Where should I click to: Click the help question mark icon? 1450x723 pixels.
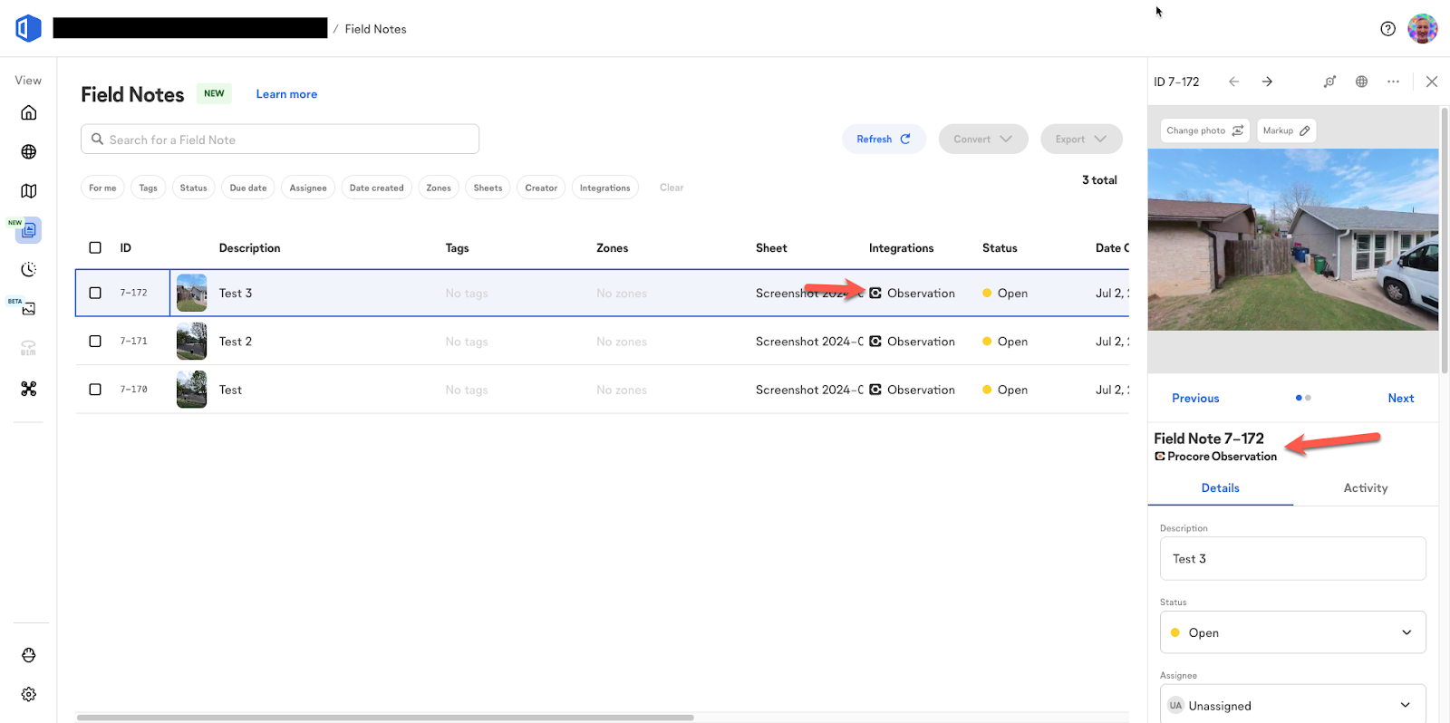click(x=1387, y=29)
